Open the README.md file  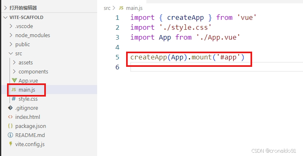pyautogui.click(x=30, y=135)
